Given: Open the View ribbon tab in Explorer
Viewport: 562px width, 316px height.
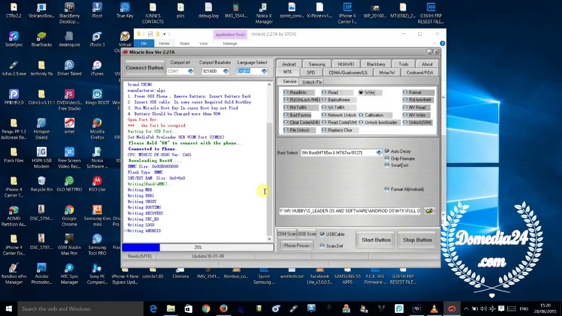Looking at the screenshot, I should [203, 43].
